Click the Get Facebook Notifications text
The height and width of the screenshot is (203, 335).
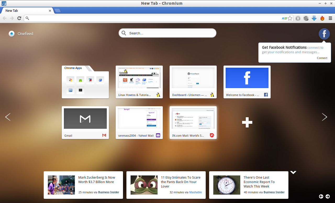[x=284, y=47]
